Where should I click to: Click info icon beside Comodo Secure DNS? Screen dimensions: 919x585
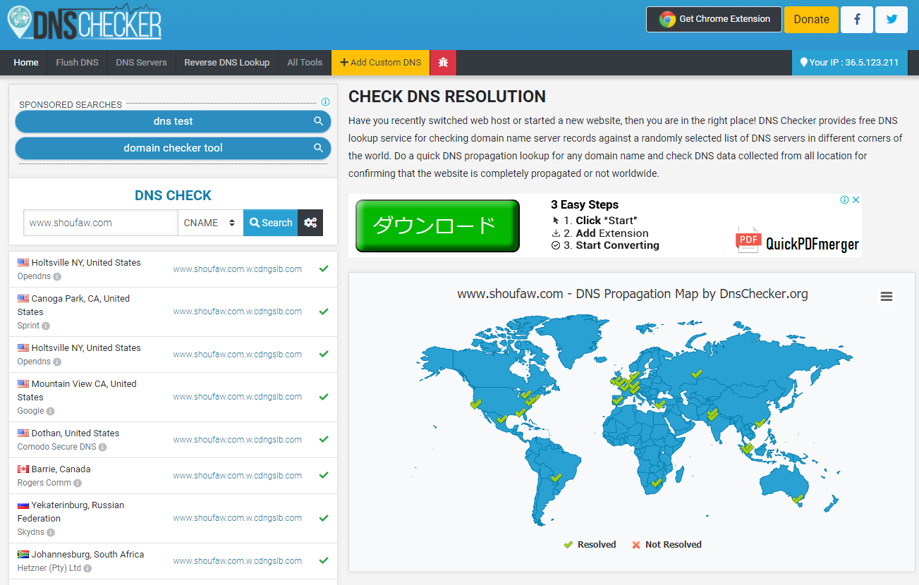[102, 448]
